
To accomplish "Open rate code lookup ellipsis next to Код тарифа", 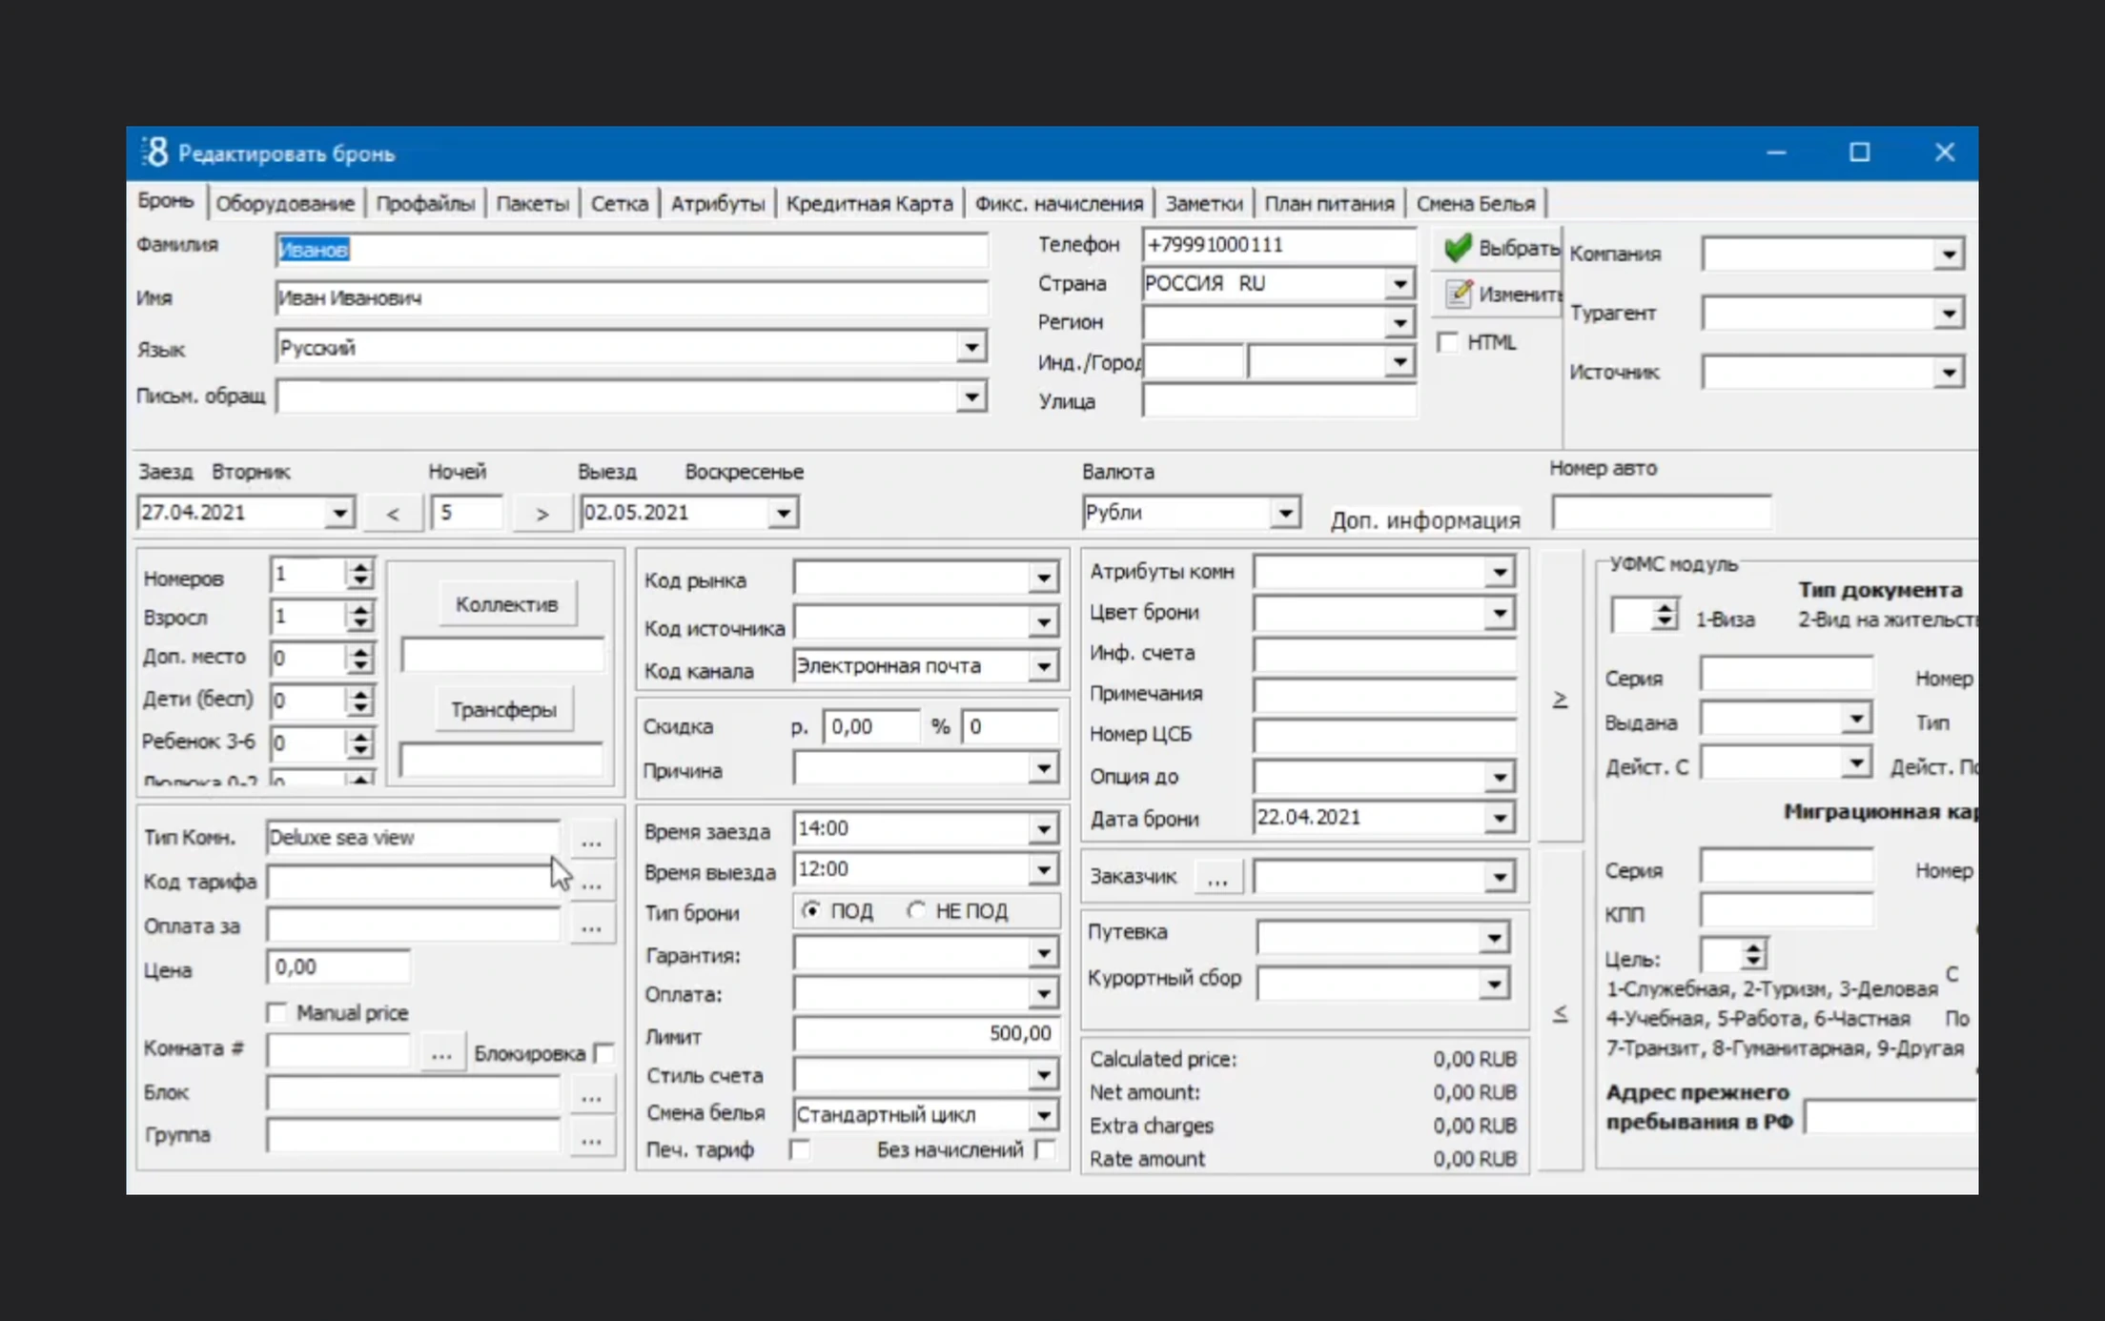I will (591, 884).
